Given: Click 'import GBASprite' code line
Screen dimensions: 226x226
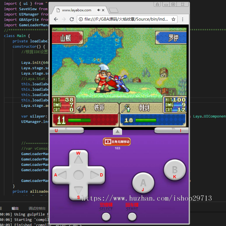Looking at the screenshot, I should click(26, 19).
